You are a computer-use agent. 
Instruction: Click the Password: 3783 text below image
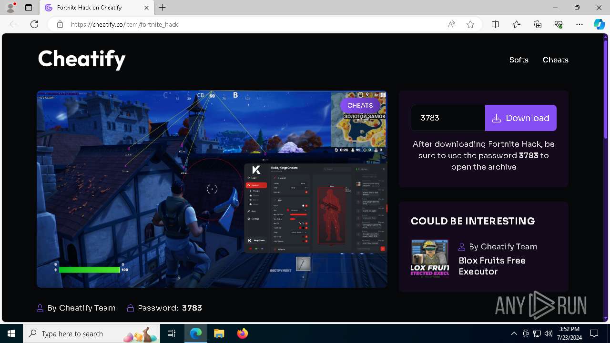164,308
